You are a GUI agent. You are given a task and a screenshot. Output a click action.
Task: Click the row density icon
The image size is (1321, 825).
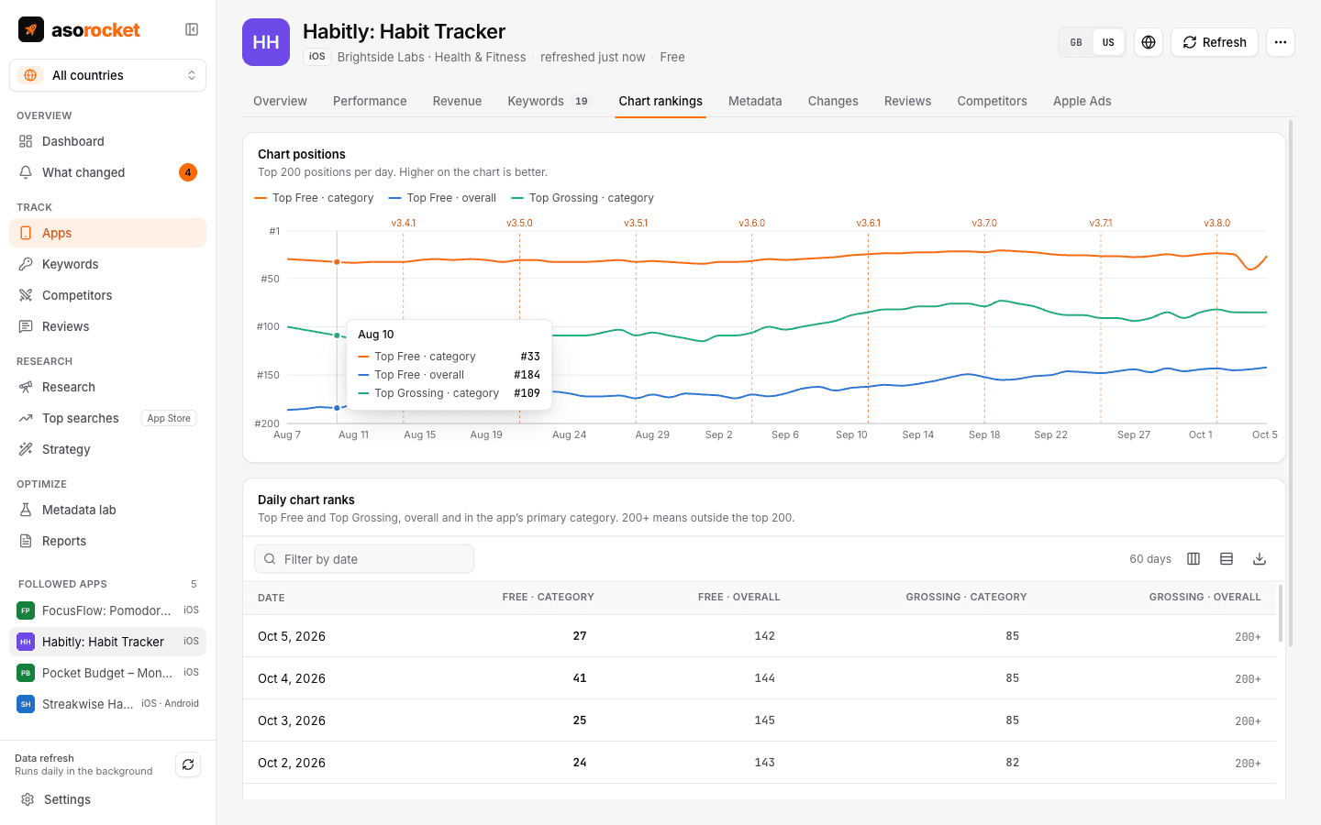(x=1227, y=559)
